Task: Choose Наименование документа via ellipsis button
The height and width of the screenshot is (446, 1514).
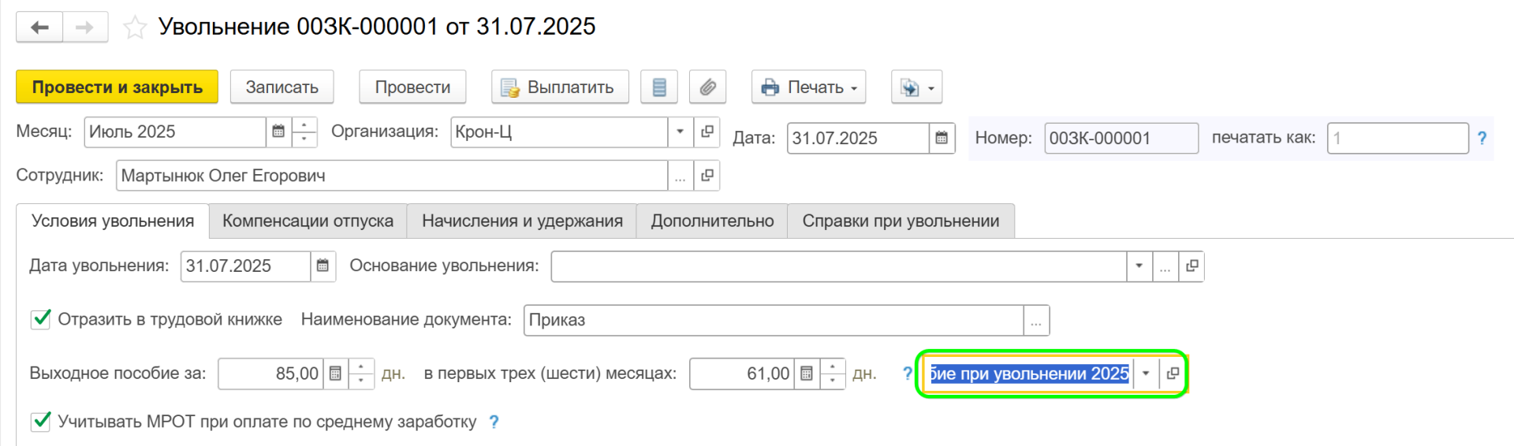Action: tap(1036, 321)
